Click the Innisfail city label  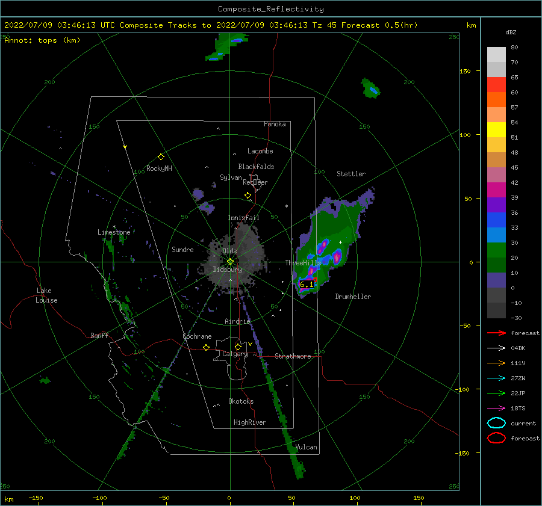point(243,218)
